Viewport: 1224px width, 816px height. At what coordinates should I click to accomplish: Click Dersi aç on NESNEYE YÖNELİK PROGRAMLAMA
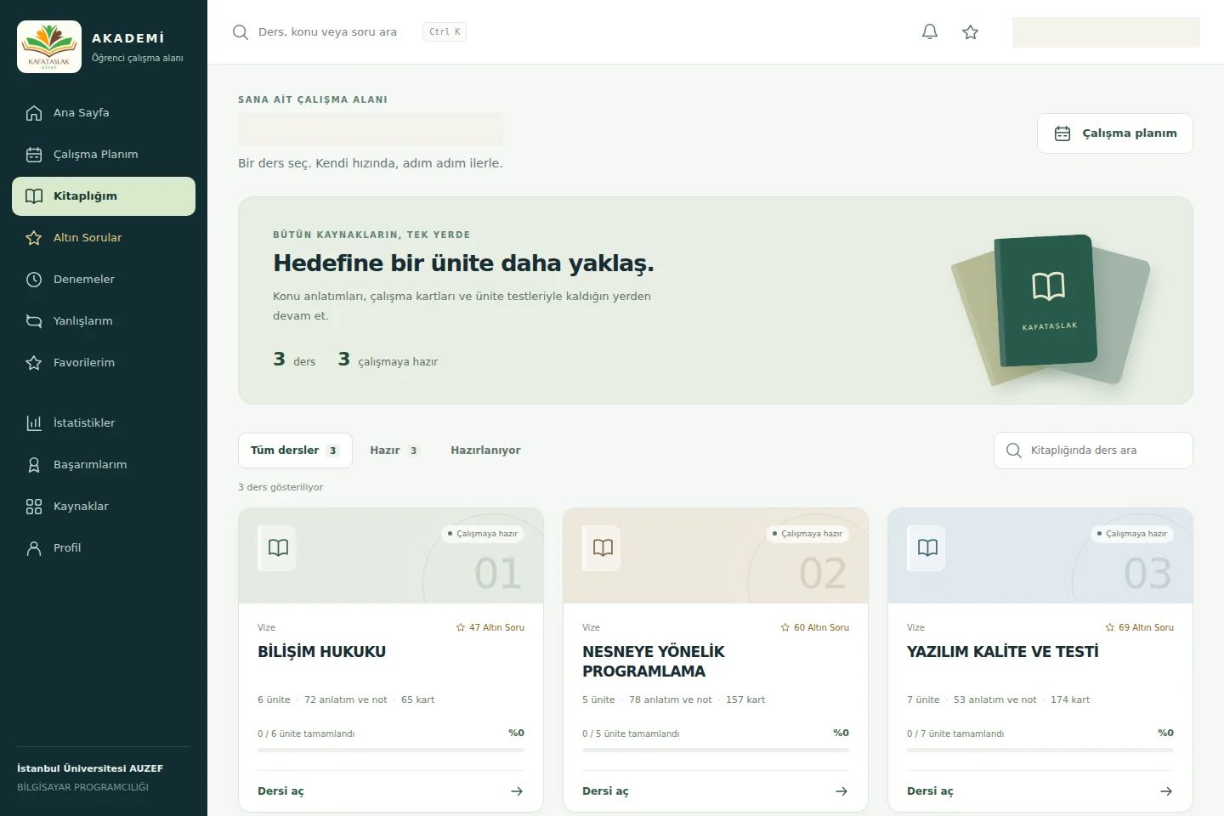(716, 791)
